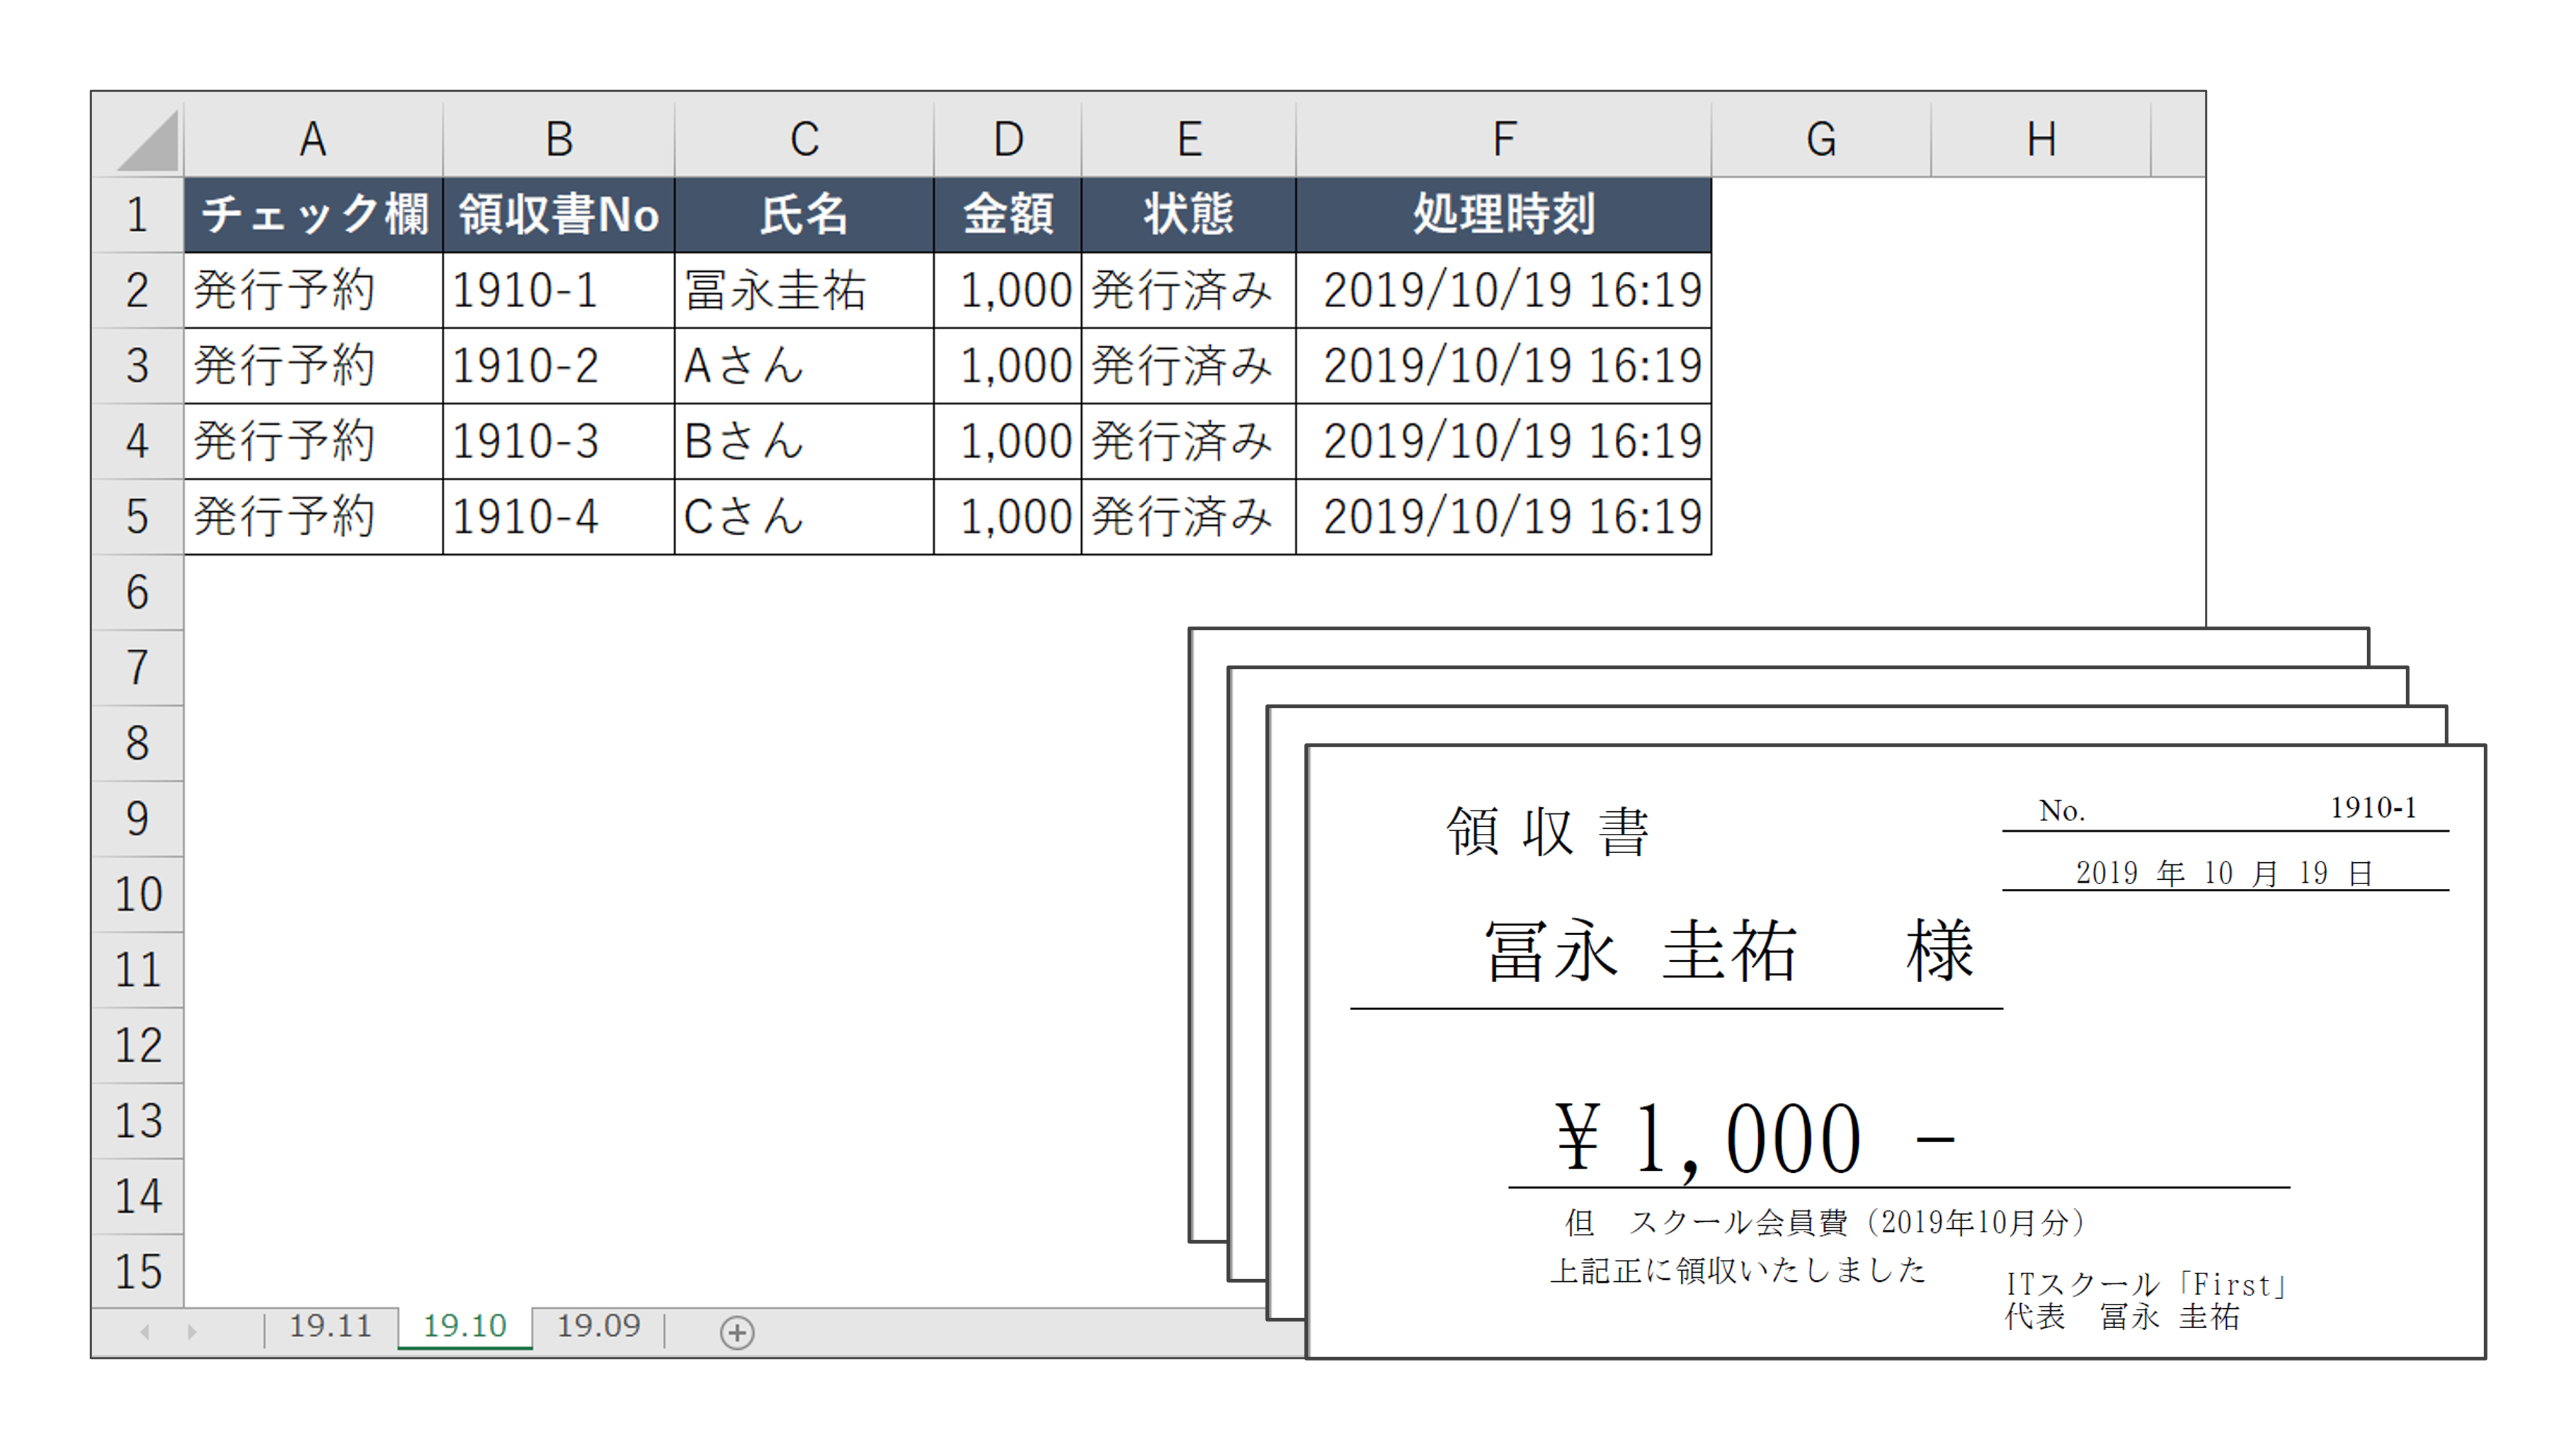Select the 1,000 amount in row 4
The image size is (2576, 1449).
[1008, 441]
